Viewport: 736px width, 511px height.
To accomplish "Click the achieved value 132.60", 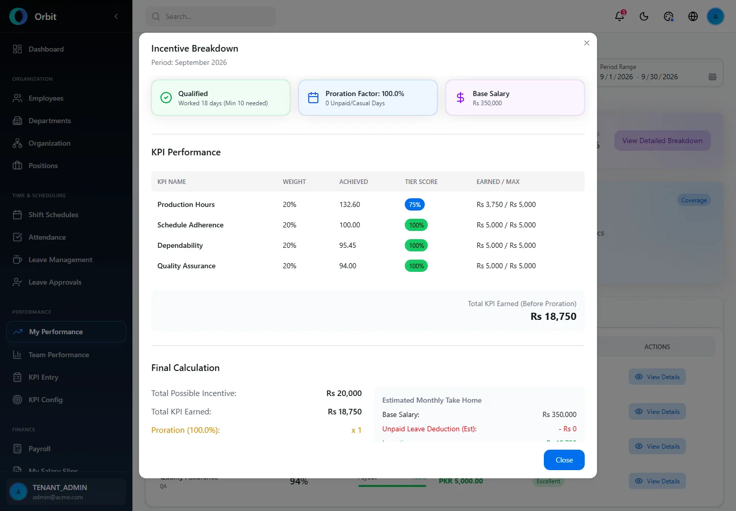I will (350, 204).
